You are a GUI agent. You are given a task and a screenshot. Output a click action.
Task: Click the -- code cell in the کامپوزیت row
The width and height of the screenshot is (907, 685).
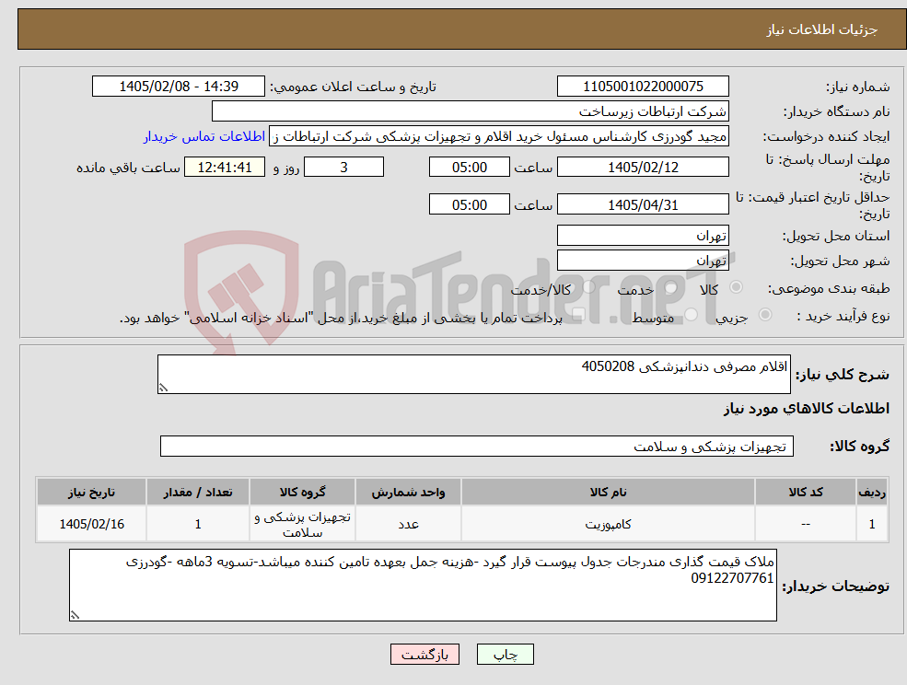[x=805, y=524]
